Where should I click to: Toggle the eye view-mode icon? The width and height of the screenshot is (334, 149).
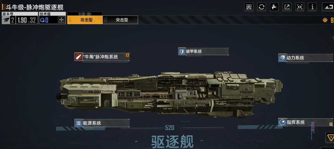(300, 7)
